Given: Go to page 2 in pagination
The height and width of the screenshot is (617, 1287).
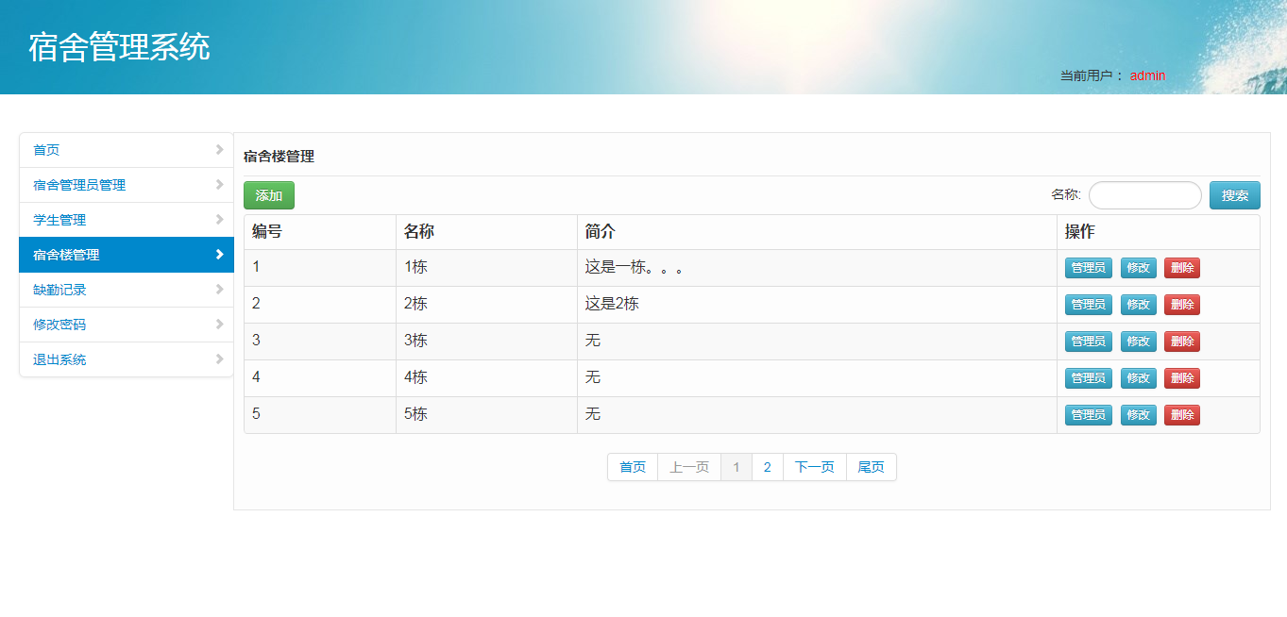Looking at the screenshot, I should 768,467.
